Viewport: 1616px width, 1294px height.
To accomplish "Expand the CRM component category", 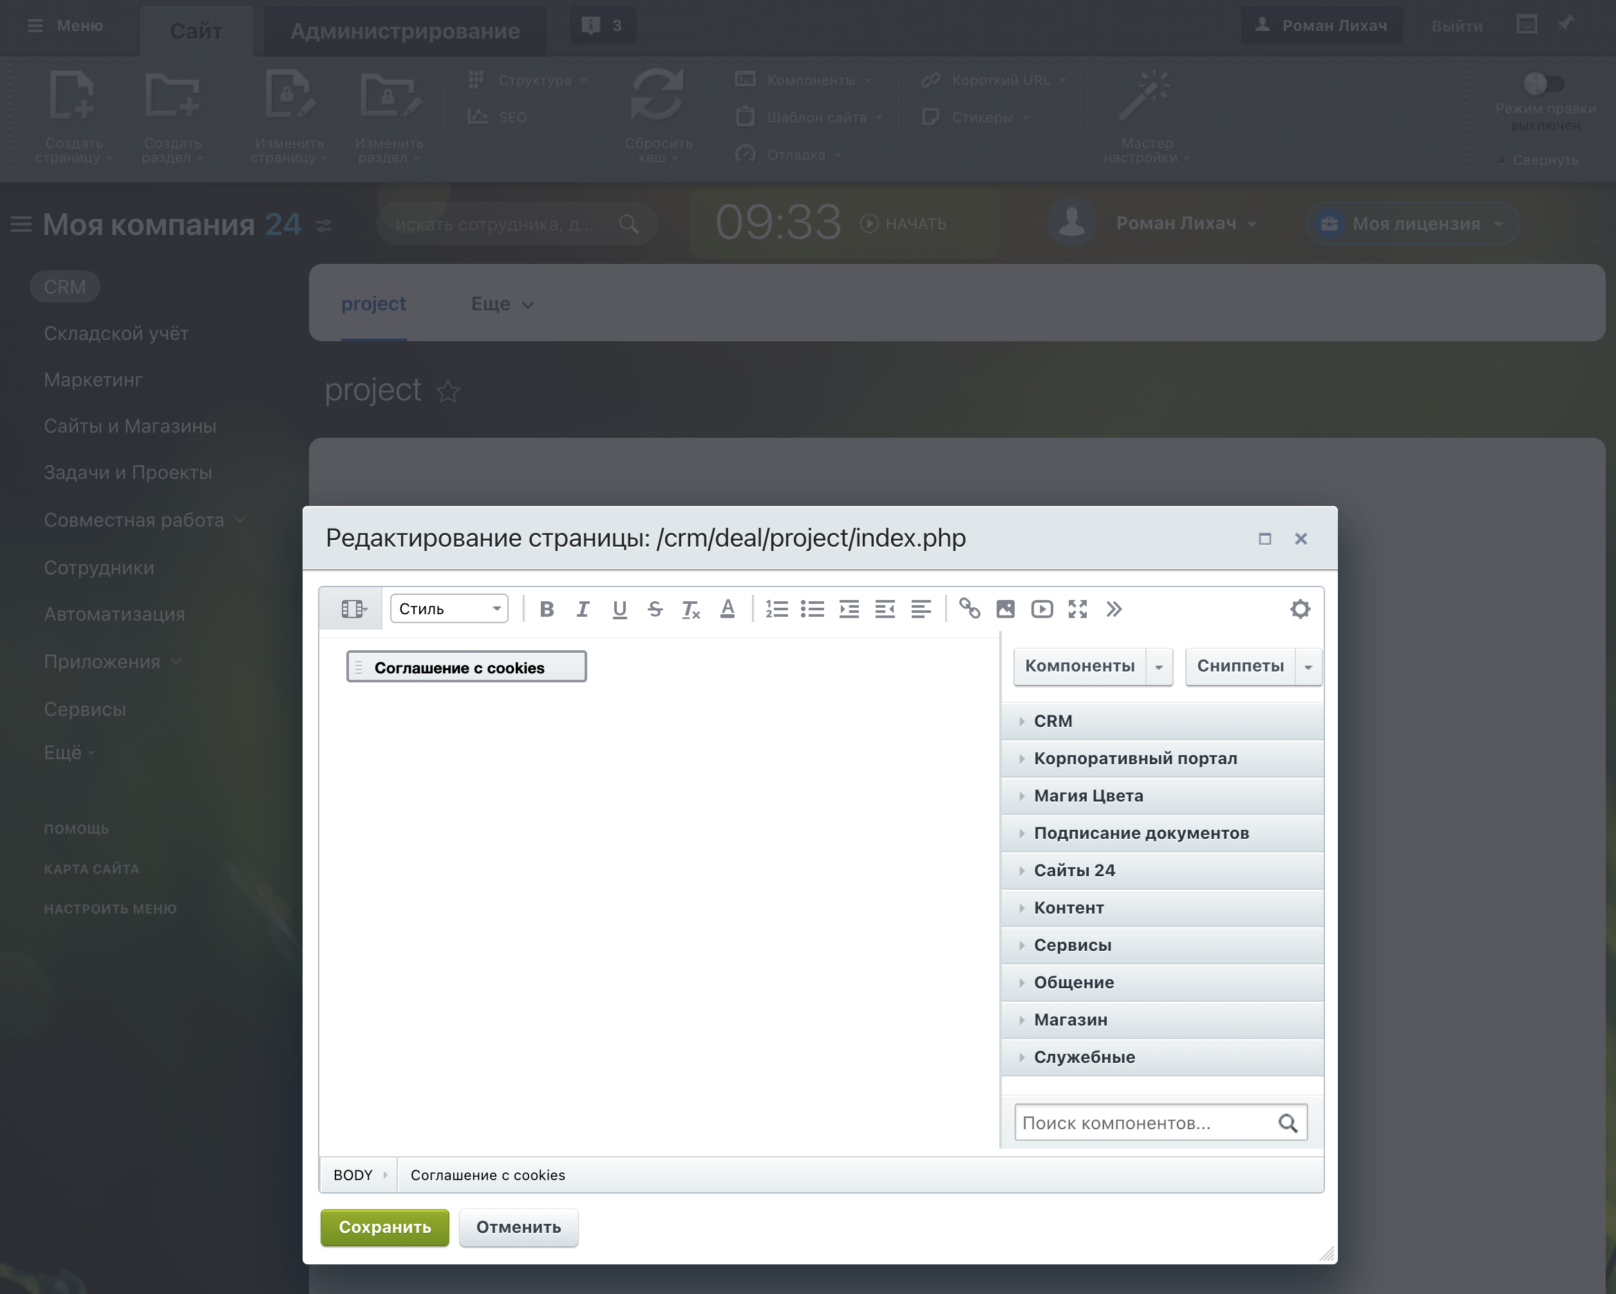I will pyautogui.click(x=1053, y=721).
